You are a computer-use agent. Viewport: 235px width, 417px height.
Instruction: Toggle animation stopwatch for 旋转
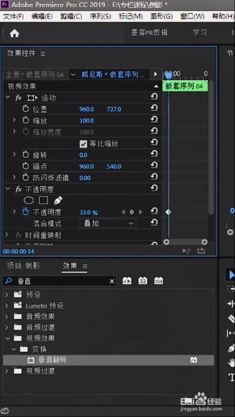(x=26, y=154)
